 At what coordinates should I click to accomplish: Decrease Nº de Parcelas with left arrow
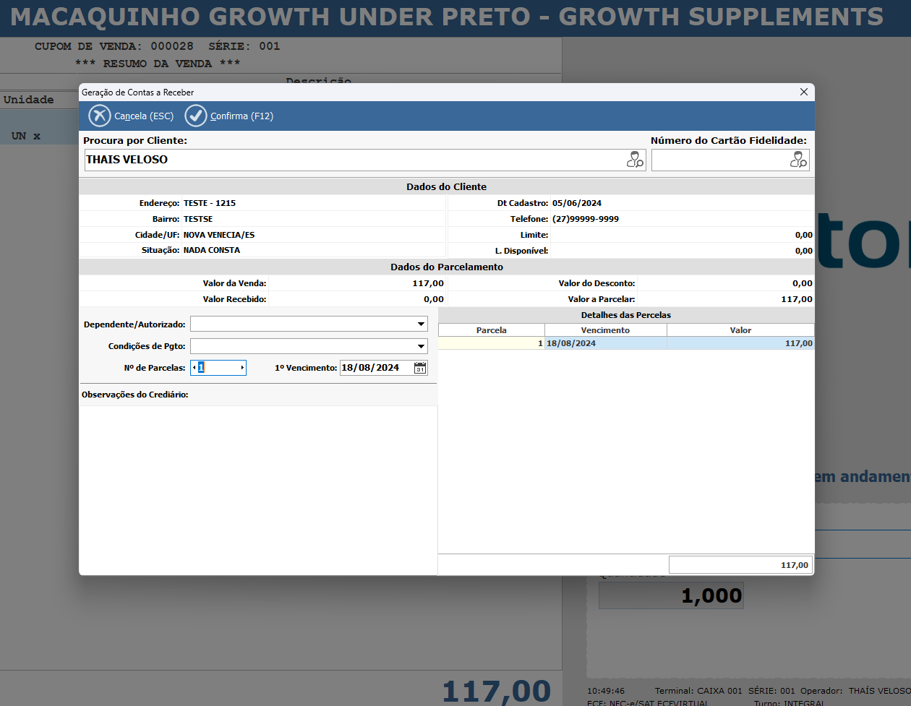(194, 368)
